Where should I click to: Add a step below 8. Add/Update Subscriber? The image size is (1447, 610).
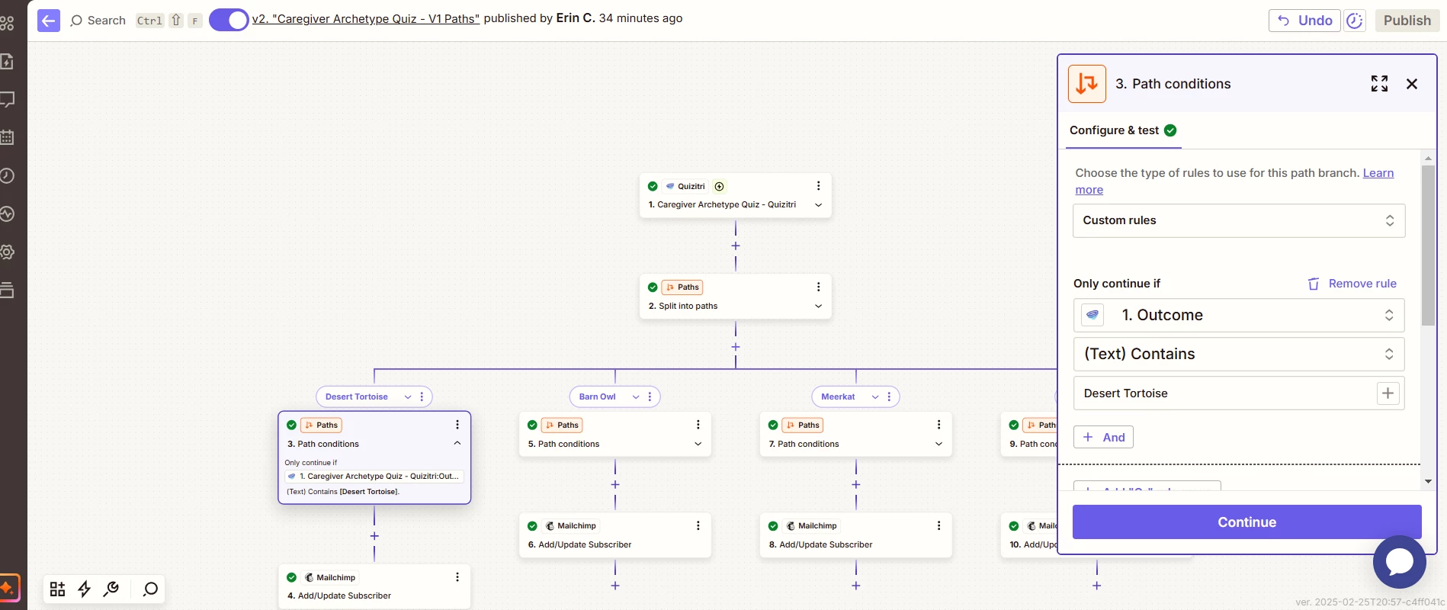856,586
